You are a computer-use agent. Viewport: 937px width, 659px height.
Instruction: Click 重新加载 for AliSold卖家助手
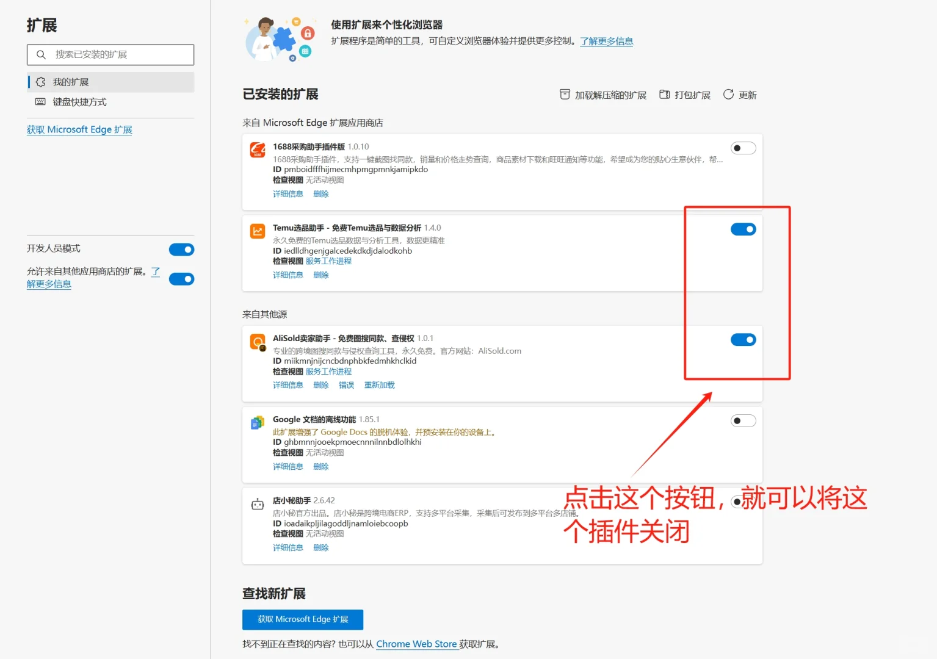tap(379, 384)
